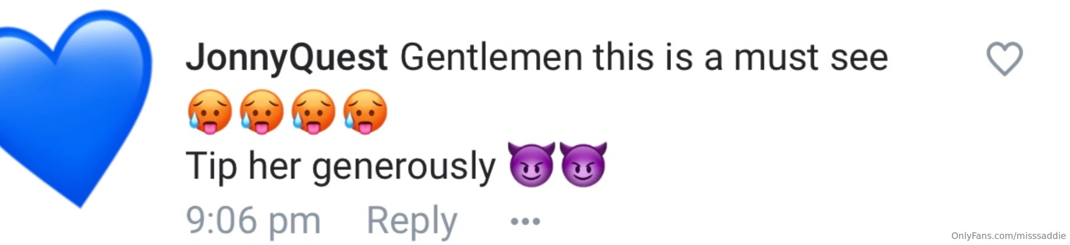Image resolution: width=1070 pixels, height=245 pixels.
Task: Click the 9:06 pm timestamp
Action: click(x=253, y=220)
